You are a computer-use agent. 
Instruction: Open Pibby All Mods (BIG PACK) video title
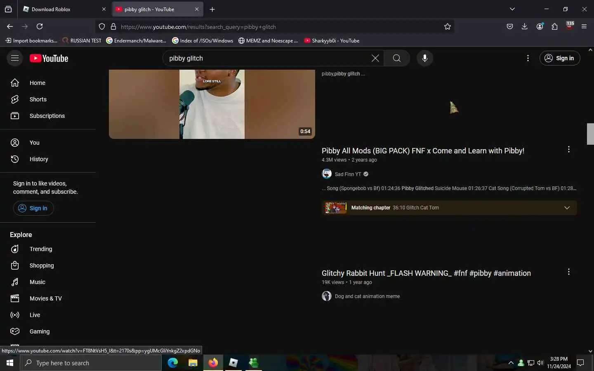click(x=423, y=151)
